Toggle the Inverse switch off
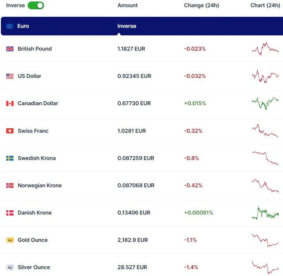Viewport: 283px width, 276px height. point(35,5)
